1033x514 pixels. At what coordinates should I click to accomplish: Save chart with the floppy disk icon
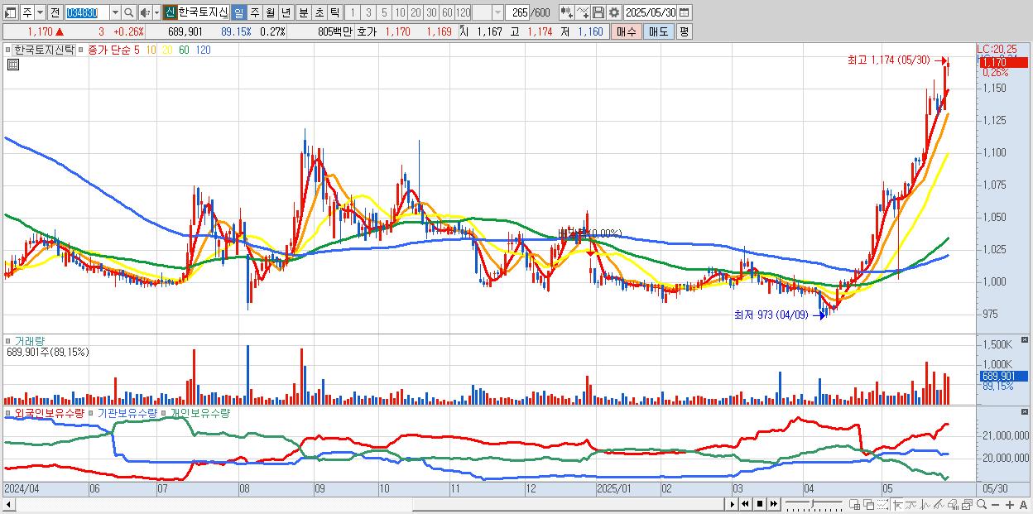[x=598, y=12]
